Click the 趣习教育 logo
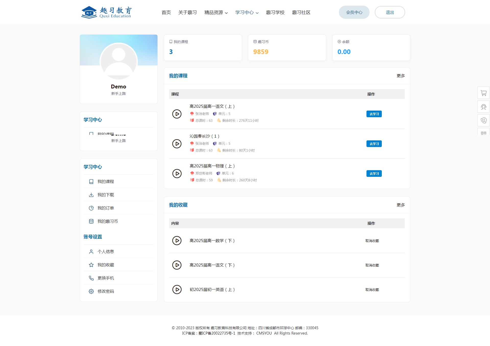 click(106, 12)
